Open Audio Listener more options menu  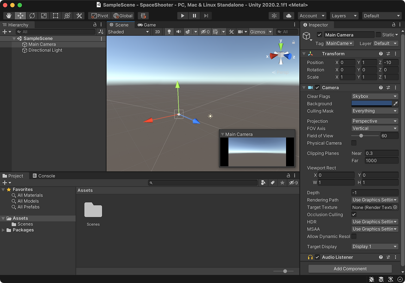point(396,257)
